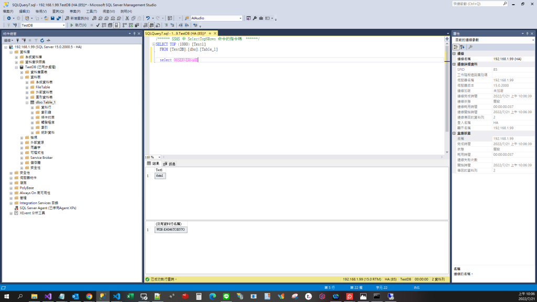Click the Alphabetical sort icon in Properties panel
Screen dimensions: 537x302
[463, 47]
